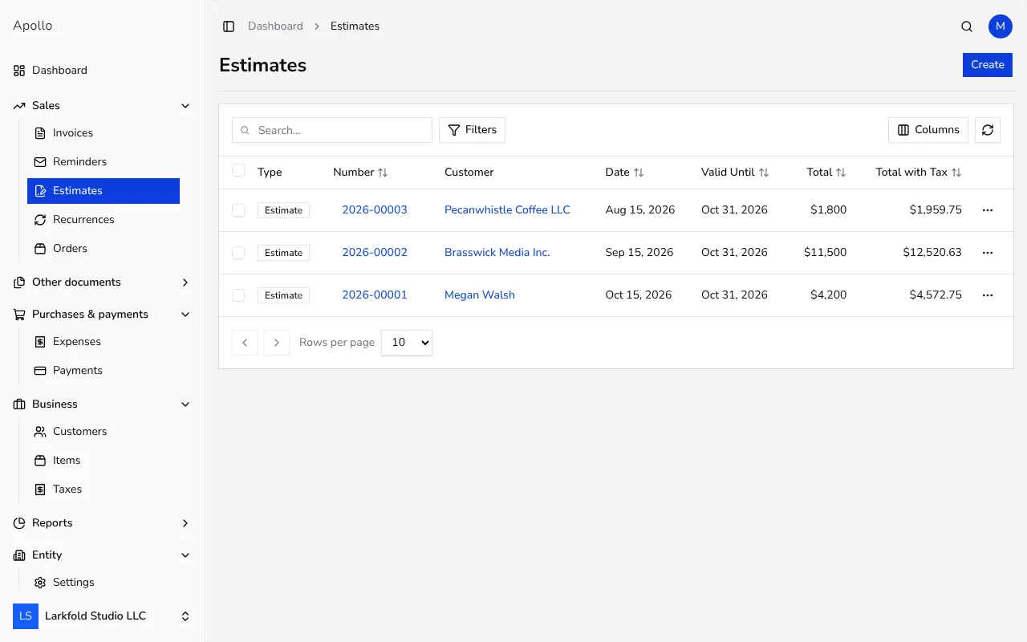Click the Create button

click(988, 65)
